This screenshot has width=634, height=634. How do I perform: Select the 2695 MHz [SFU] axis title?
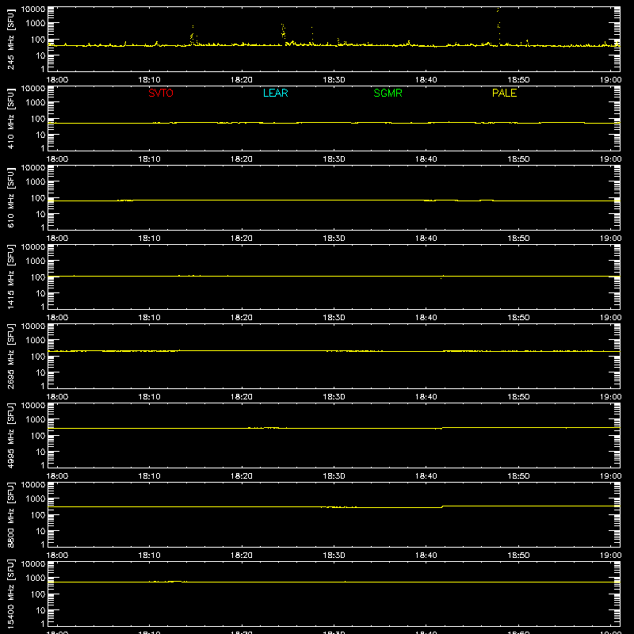(x=10, y=357)
